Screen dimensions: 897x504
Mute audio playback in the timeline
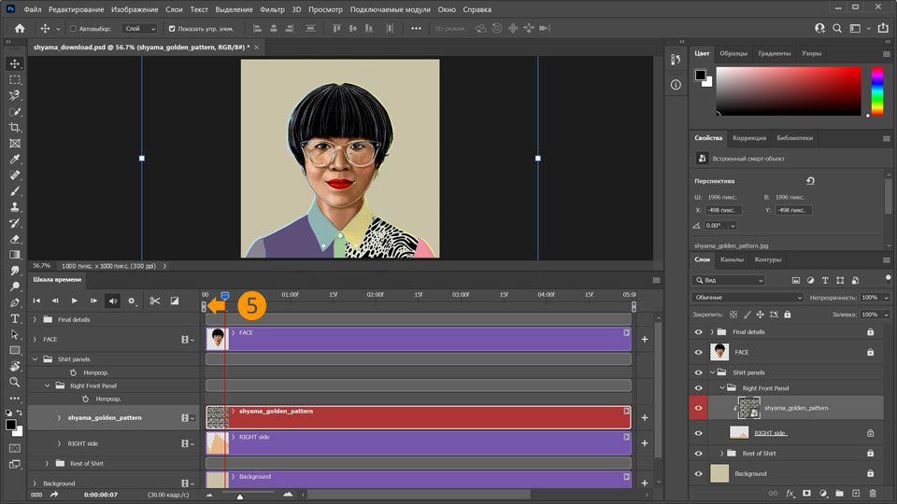coord(112,301)
